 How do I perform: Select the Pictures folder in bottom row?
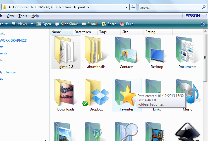(63, 132)
